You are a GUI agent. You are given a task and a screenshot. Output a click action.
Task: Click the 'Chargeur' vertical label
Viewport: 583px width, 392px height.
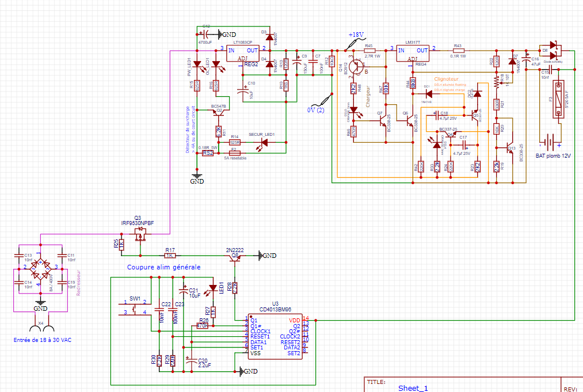368,97
